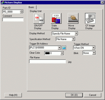Click the File Name input field

pos(48,62)
